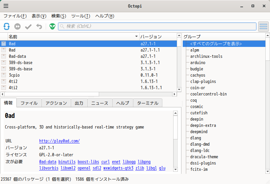The width and height of the screenshot is (270, 184).
Task: Switch to the アクション tab
Action: point(56,103)
